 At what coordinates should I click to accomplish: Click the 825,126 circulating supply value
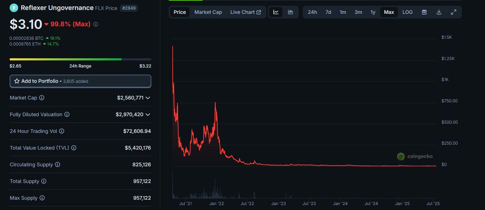[x=142, y=164]
